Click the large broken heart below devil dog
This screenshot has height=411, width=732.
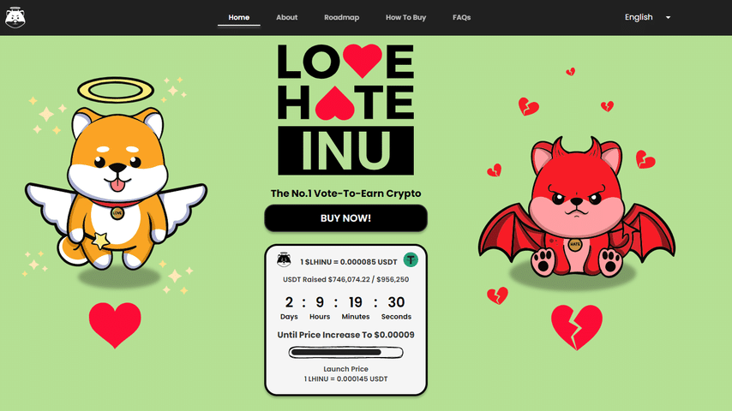(x=577, y=327)
